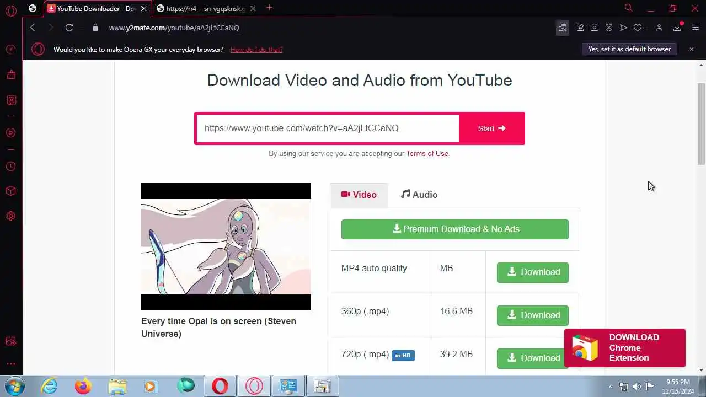
Task: Click the '16.6 MB' size cell
Action: [x=456, y=311]
